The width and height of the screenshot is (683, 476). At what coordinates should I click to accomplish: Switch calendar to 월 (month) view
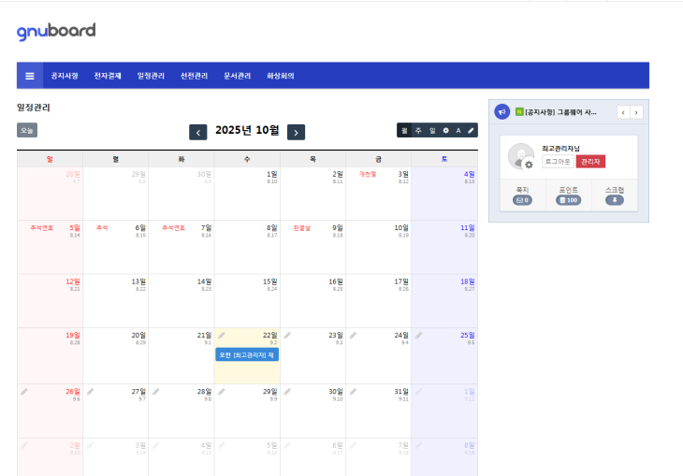pyautogui.click(x=404, y=131)
